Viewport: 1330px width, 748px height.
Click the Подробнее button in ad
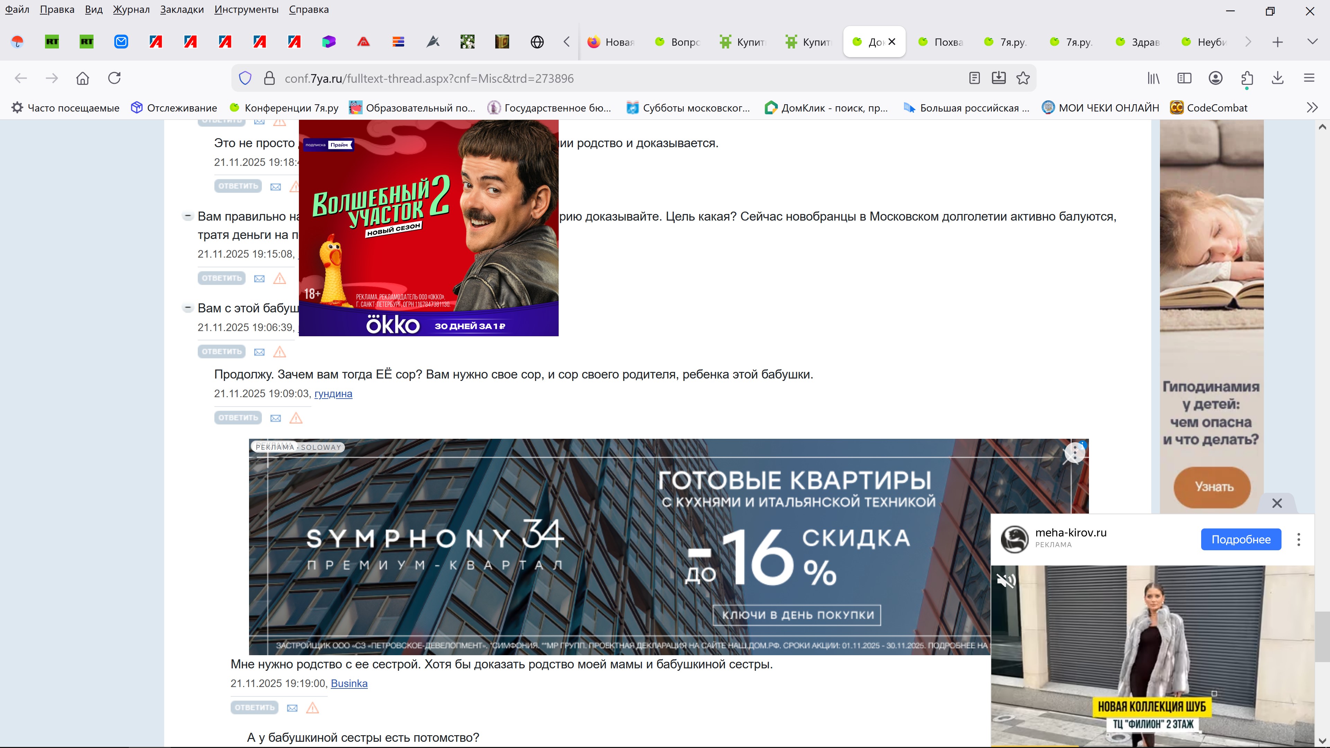[x=1241, y=539]
